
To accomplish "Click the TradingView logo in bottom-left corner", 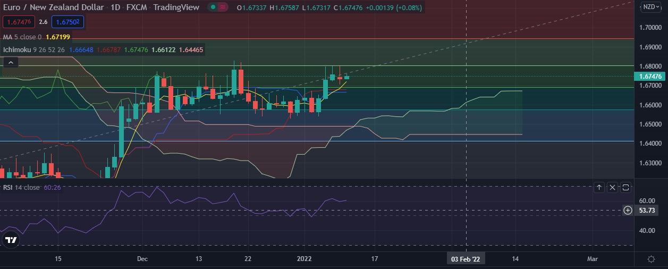I will coord(10,240).
